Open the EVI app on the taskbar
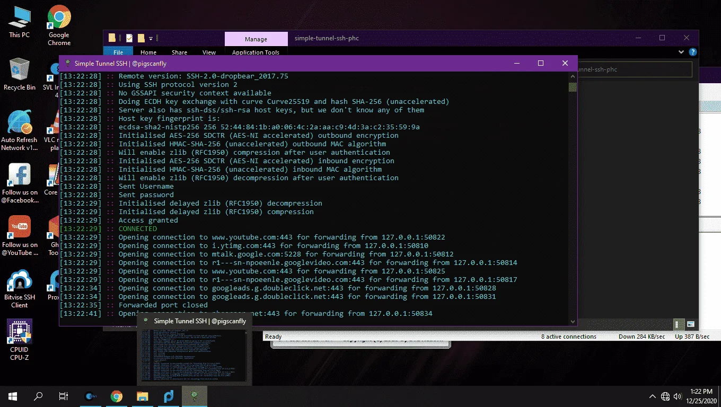This screenshot has width=721, height=407. (91, 396)
